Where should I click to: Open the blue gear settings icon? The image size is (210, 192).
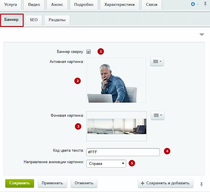coord(193,4)
